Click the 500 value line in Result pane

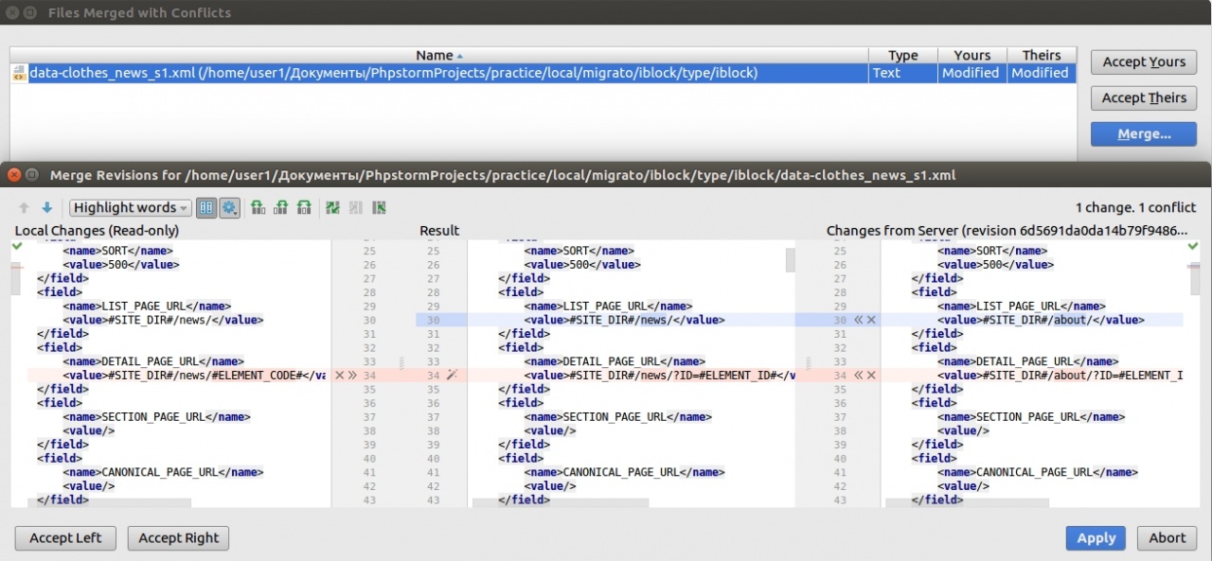(x=582, y=265)
